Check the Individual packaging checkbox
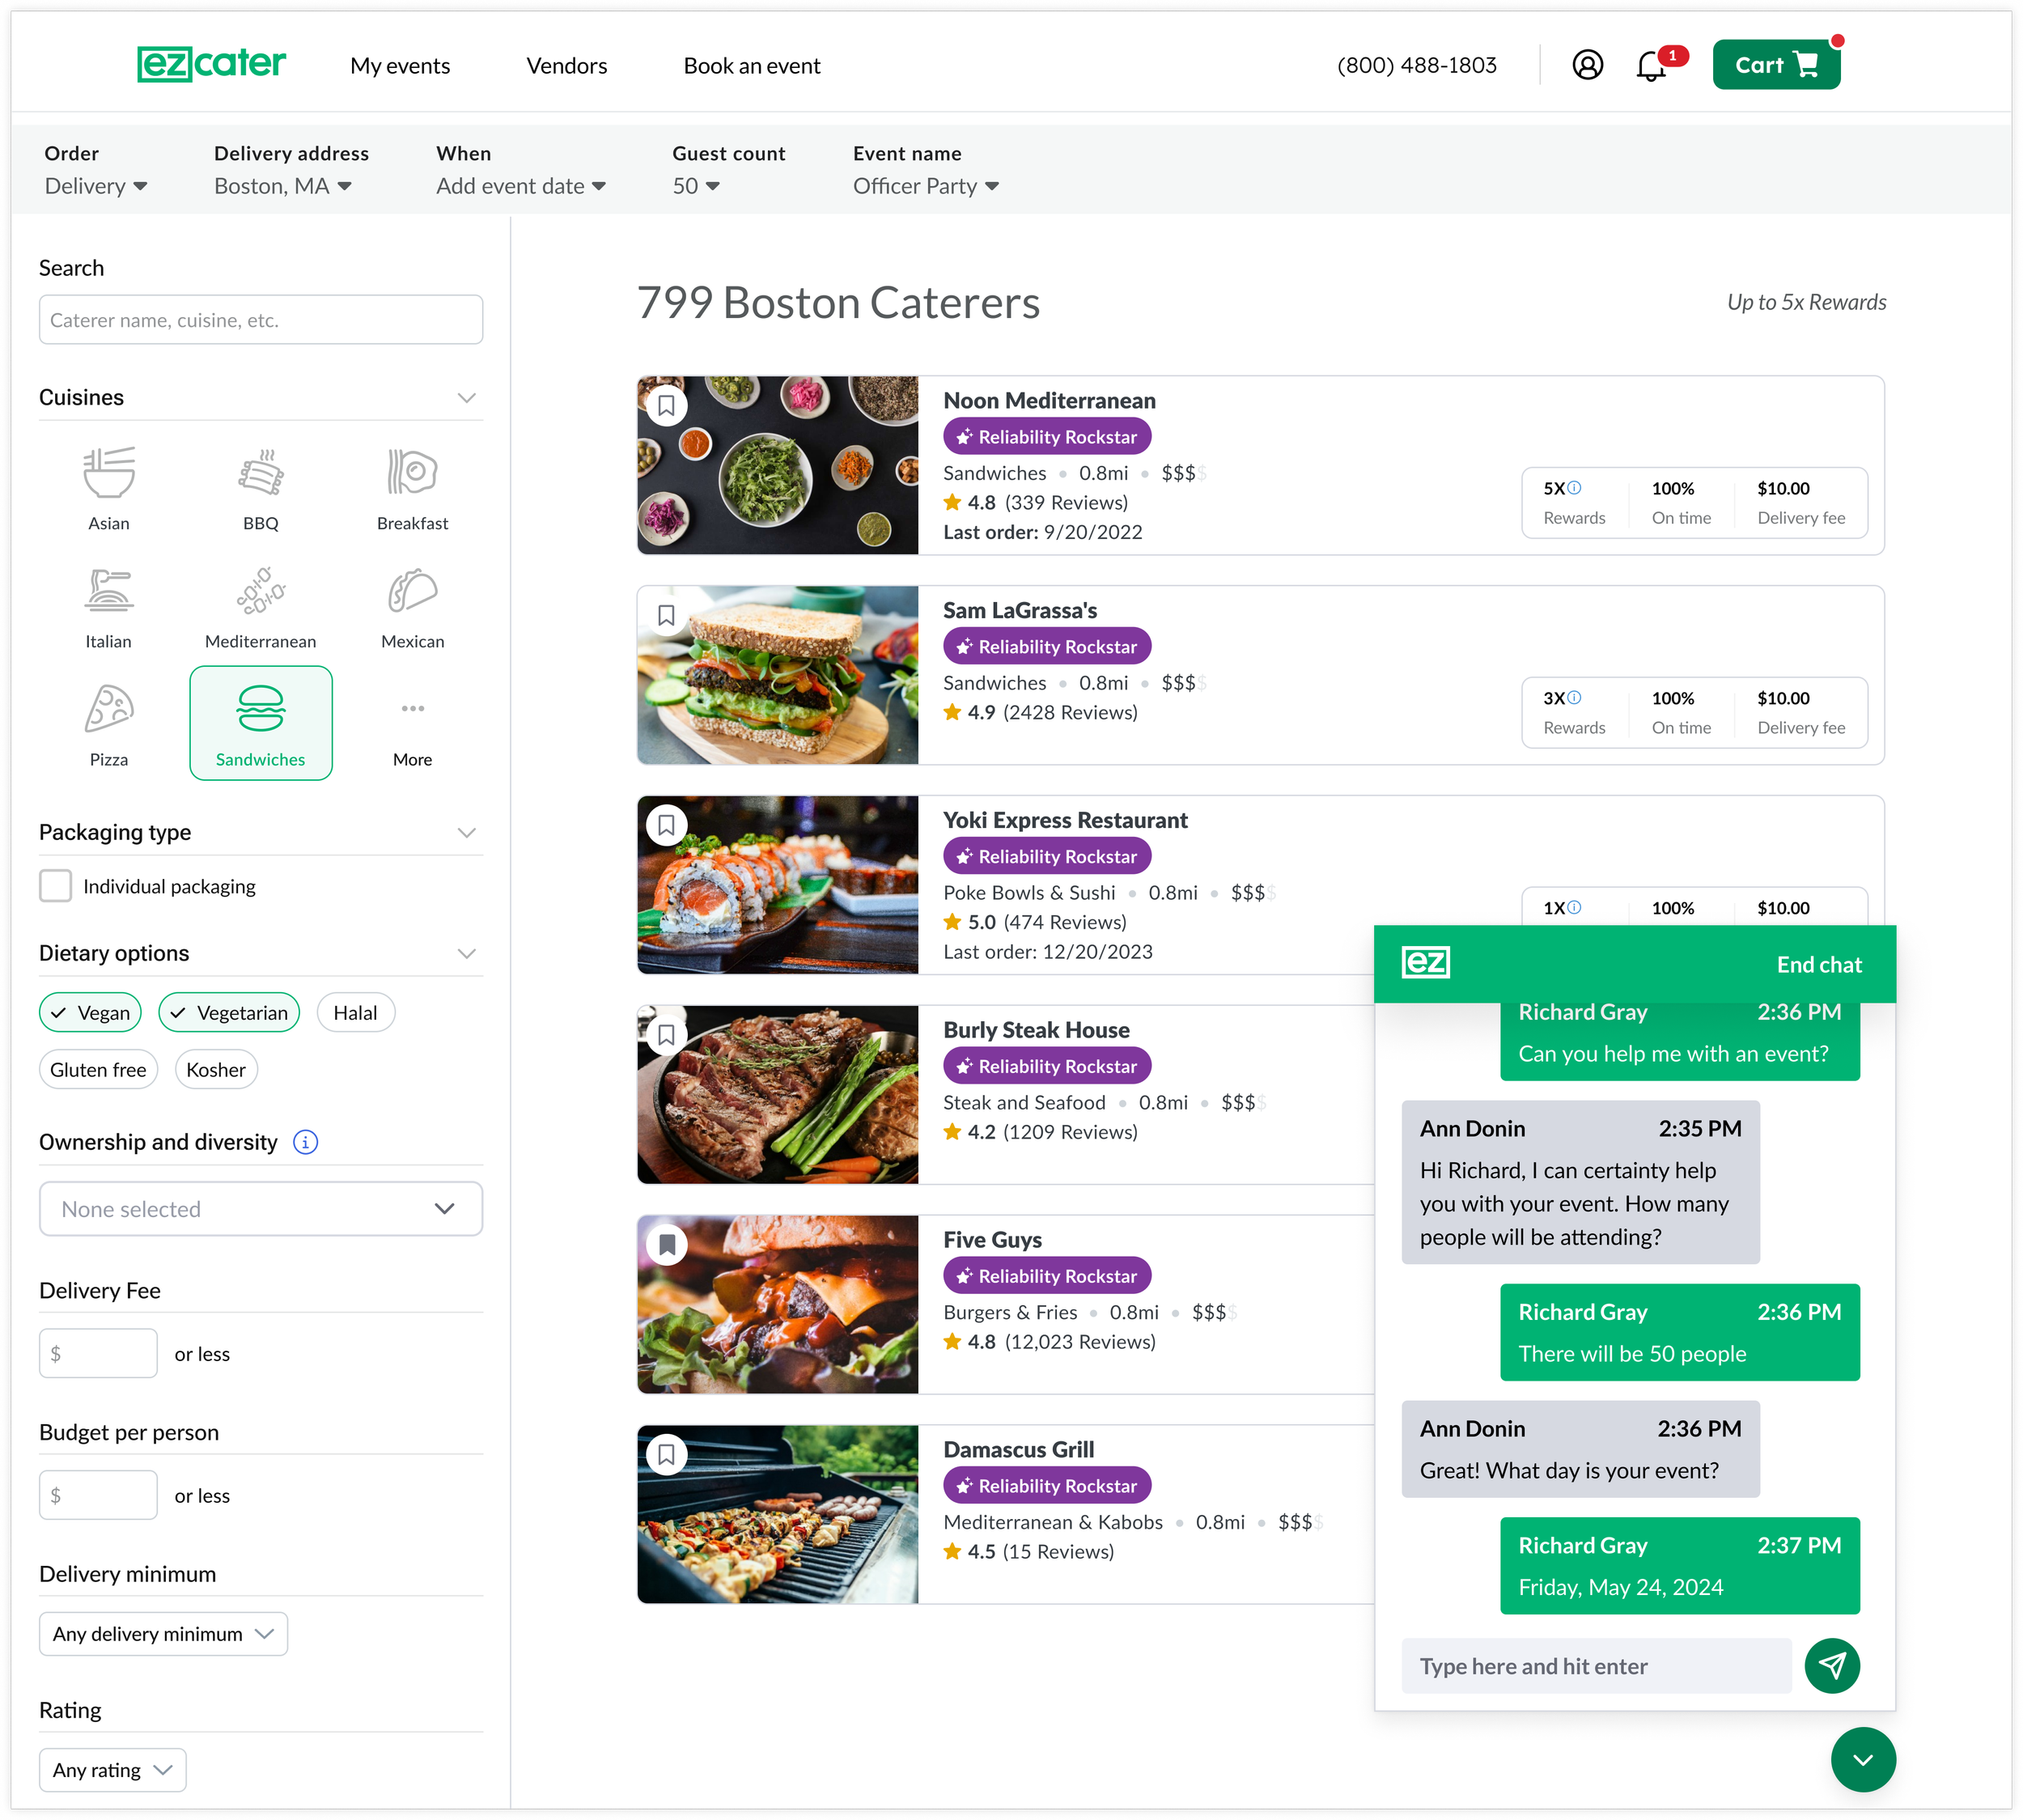The image size is (2023, 1820). (x=56, y=886)
